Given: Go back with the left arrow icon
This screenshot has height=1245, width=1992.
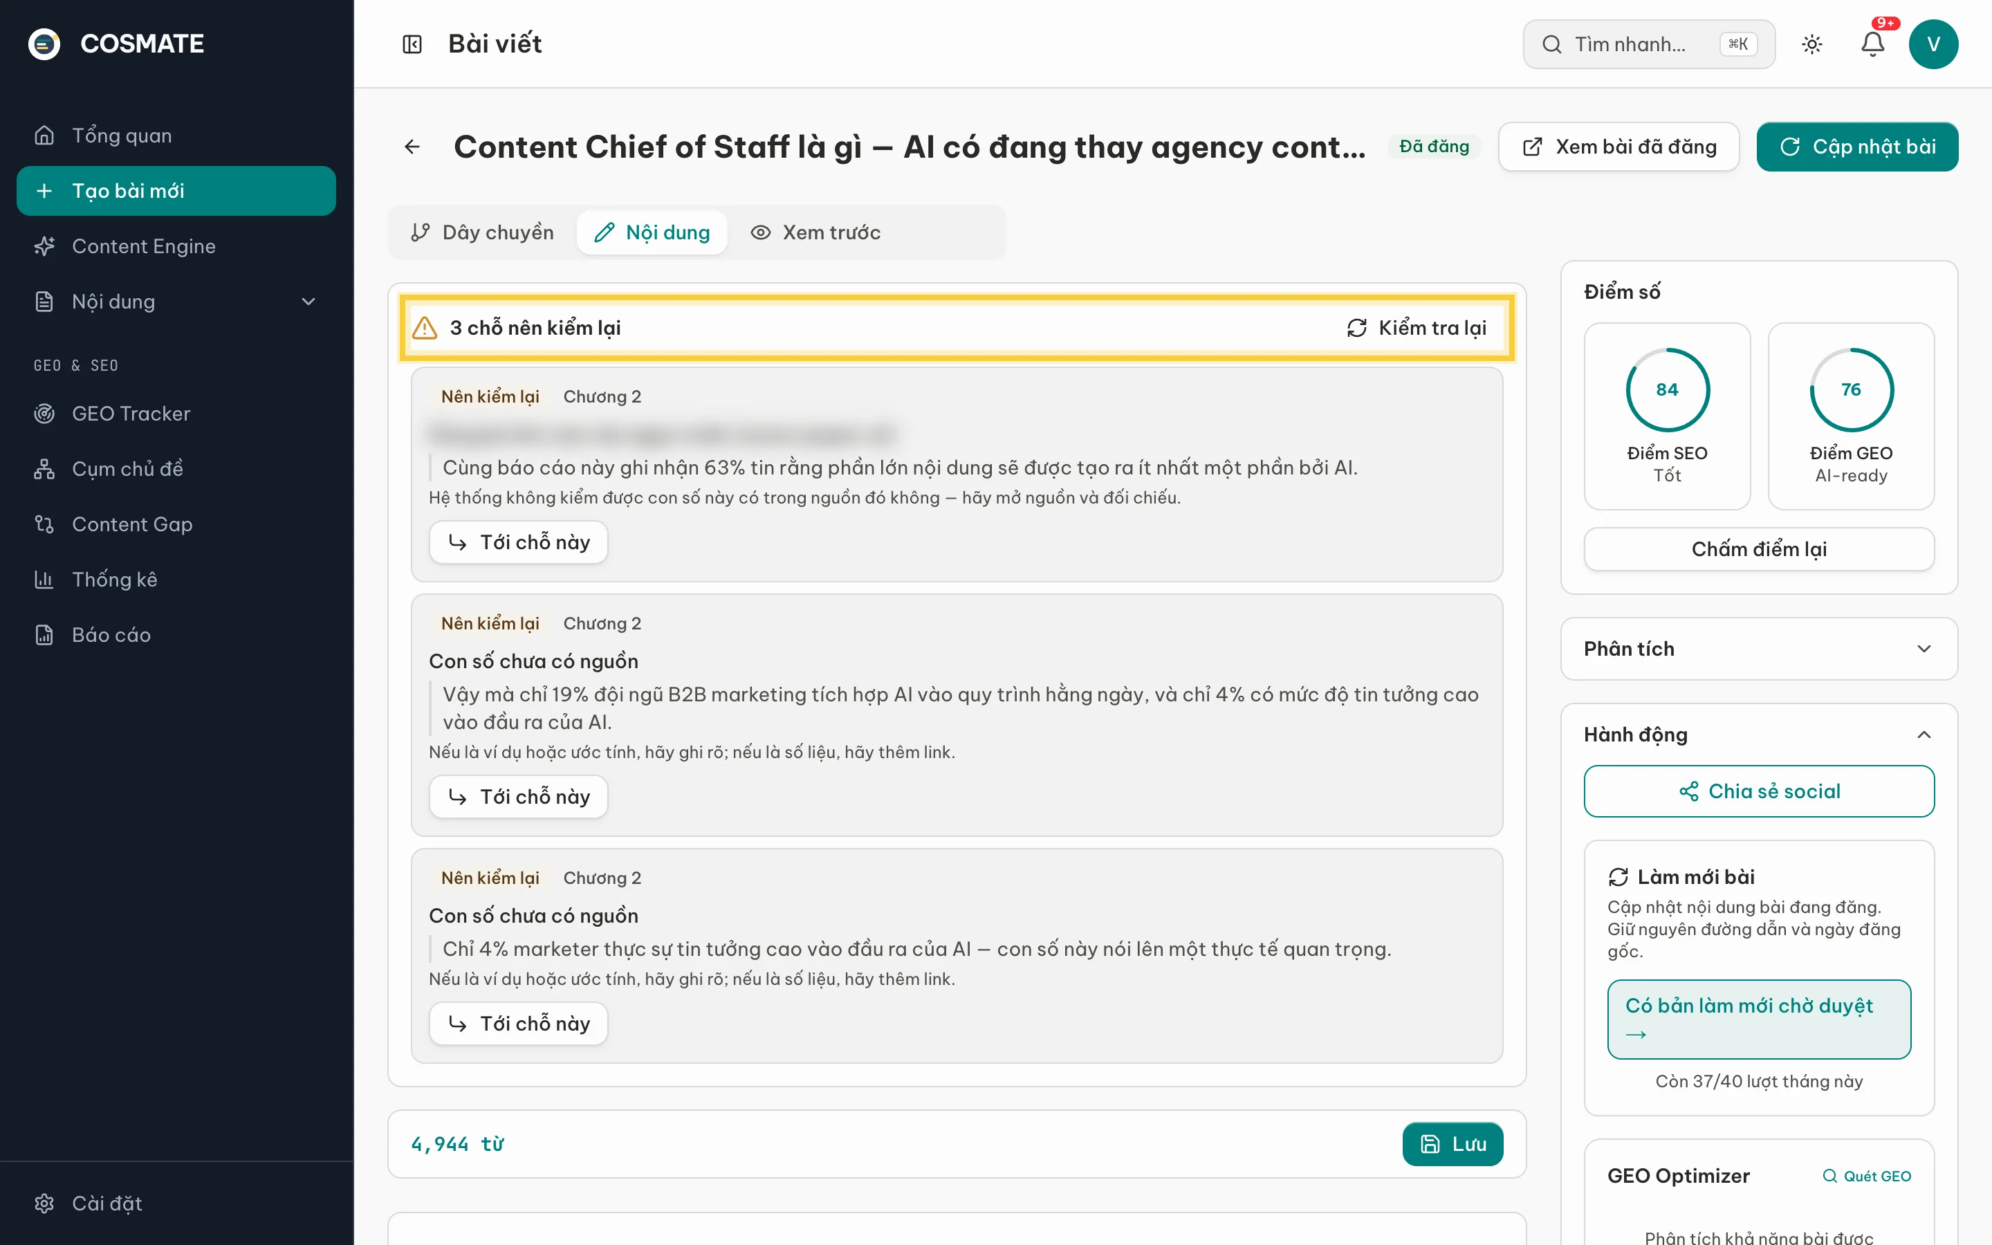Looking at the screenshot, I should coord(412,147).
